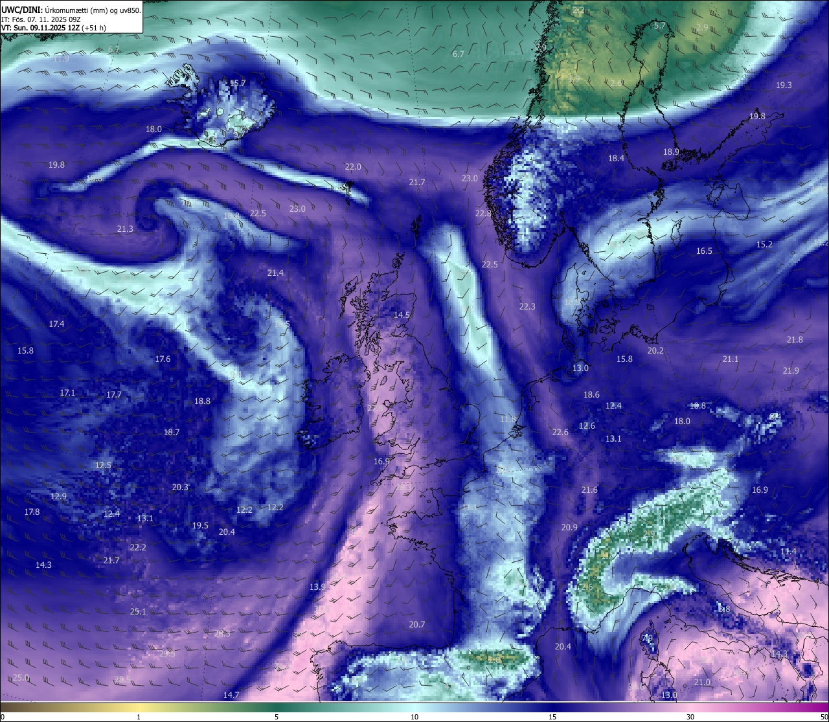Click the 16.5 value label

click(704, 251)
